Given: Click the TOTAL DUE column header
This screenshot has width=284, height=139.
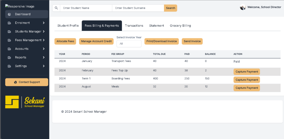Looking at the screenshot, I should click(159, 54).
